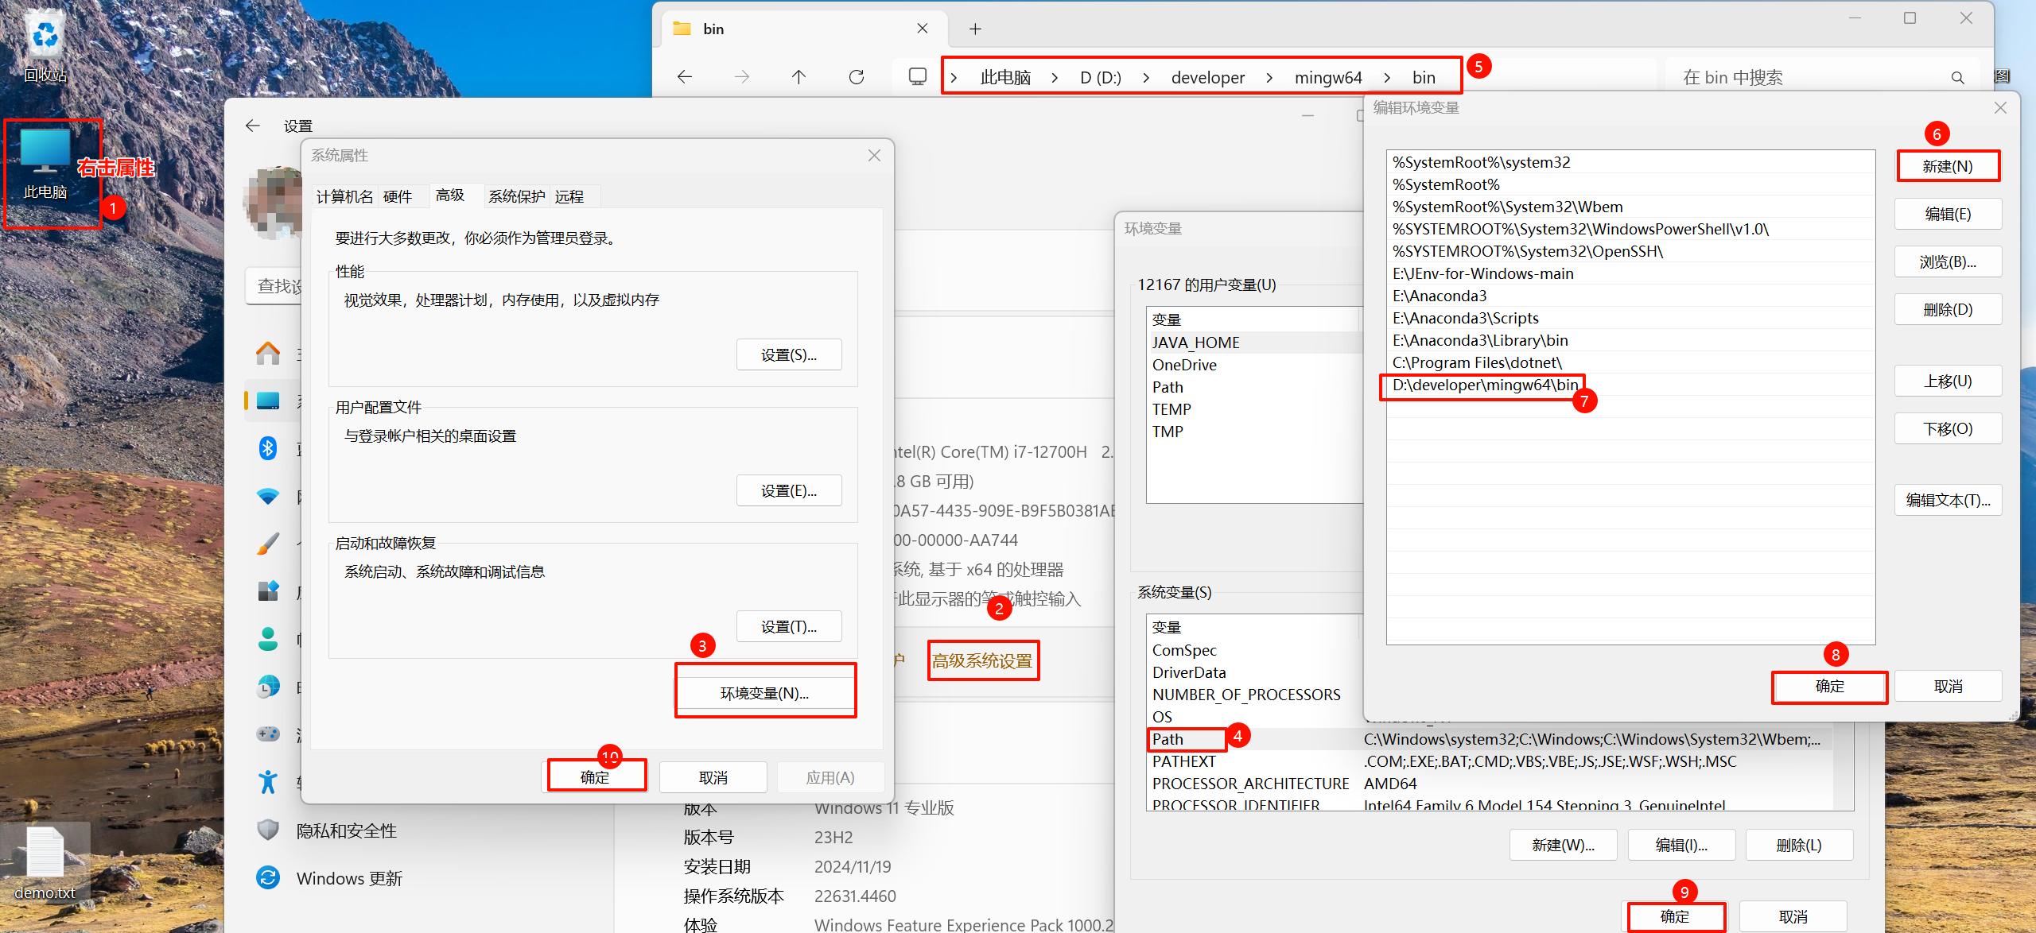Screen dimensions: 2036x933
Task: Open the Time and language globe icon
Action: coord(268,687)
